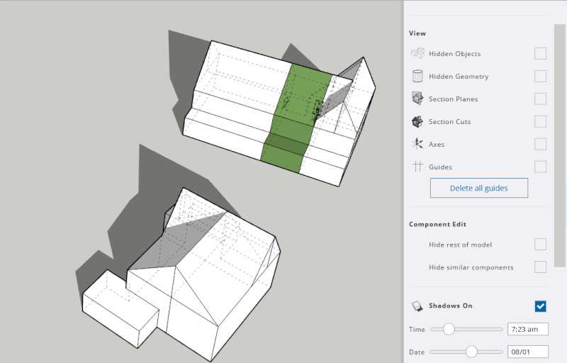Turn off the Shadows On checkbox
The width and height of the screenshot is (567, 363).
tap(540, 306)
